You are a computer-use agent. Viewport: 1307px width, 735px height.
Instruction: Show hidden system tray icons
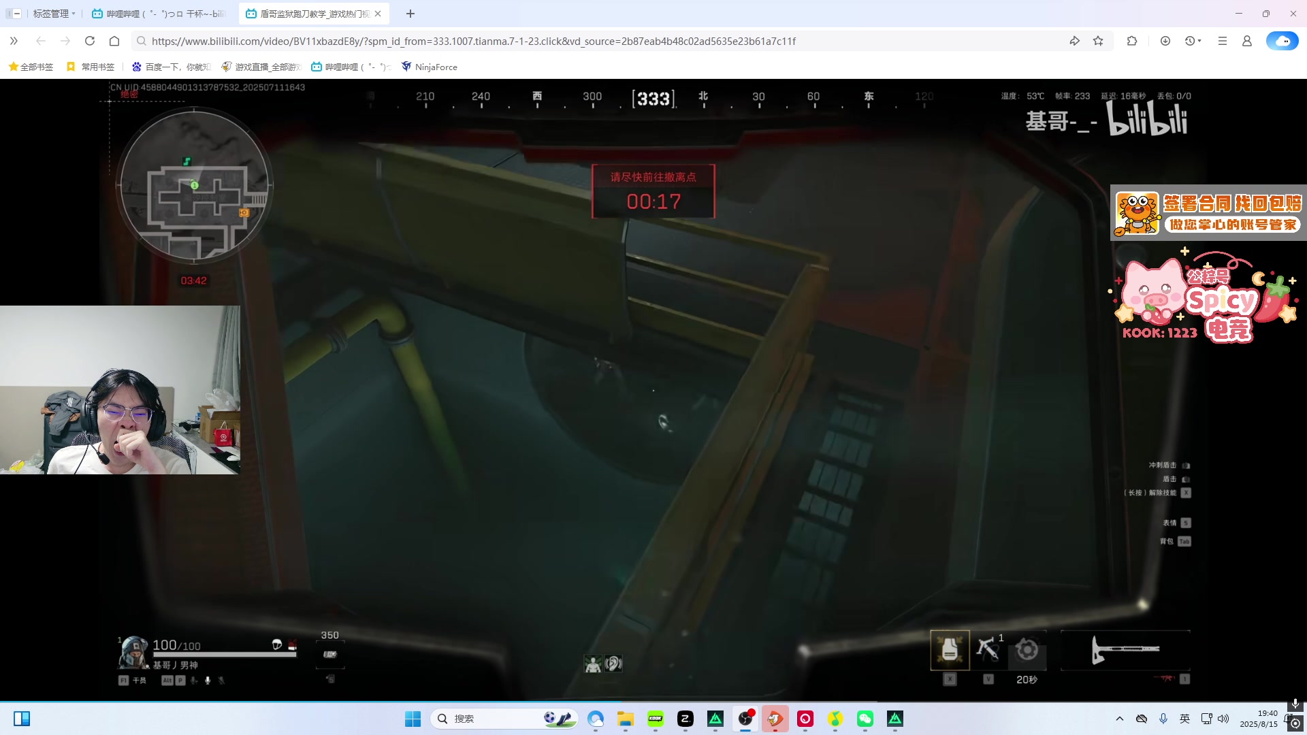1120,719
